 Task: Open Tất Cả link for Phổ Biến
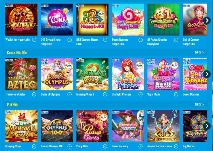(199, 104)
